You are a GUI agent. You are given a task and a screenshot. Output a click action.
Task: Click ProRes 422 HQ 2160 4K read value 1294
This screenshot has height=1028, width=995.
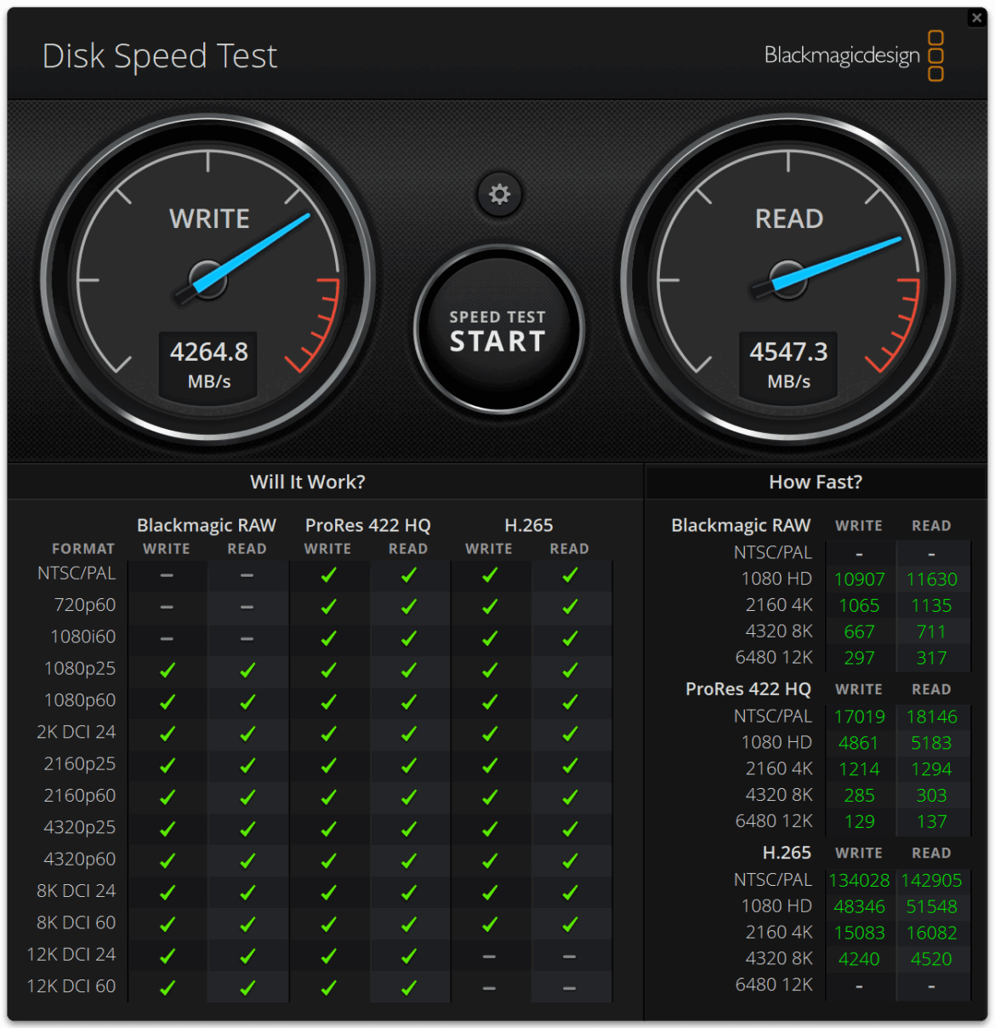(x=931, y=769)
